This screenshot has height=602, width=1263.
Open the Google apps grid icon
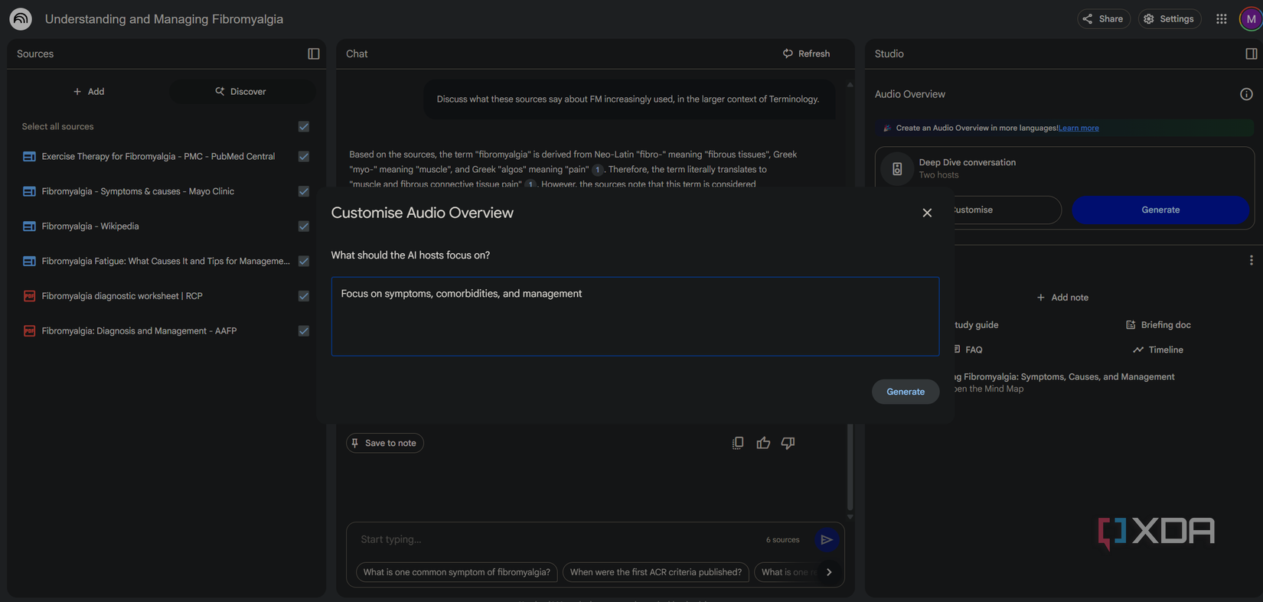(1222, 19)
